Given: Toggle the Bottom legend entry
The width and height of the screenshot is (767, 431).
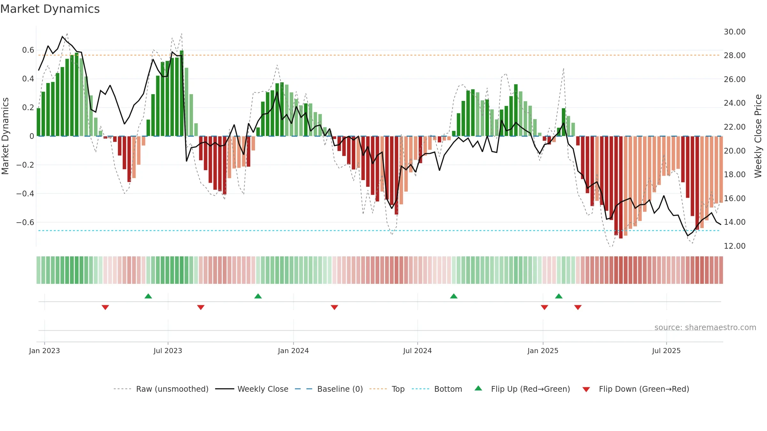Looking at the screenshot, I should (x=437, y=389).
